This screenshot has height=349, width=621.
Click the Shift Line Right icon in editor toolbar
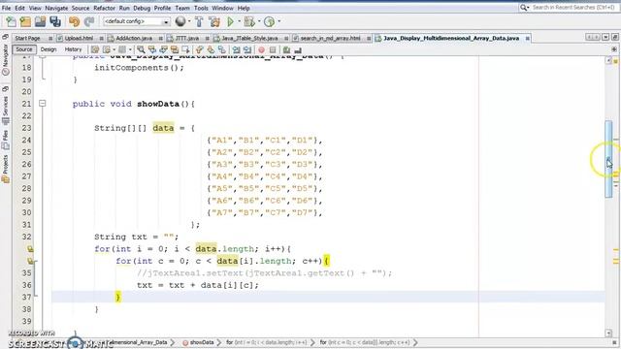247,49
